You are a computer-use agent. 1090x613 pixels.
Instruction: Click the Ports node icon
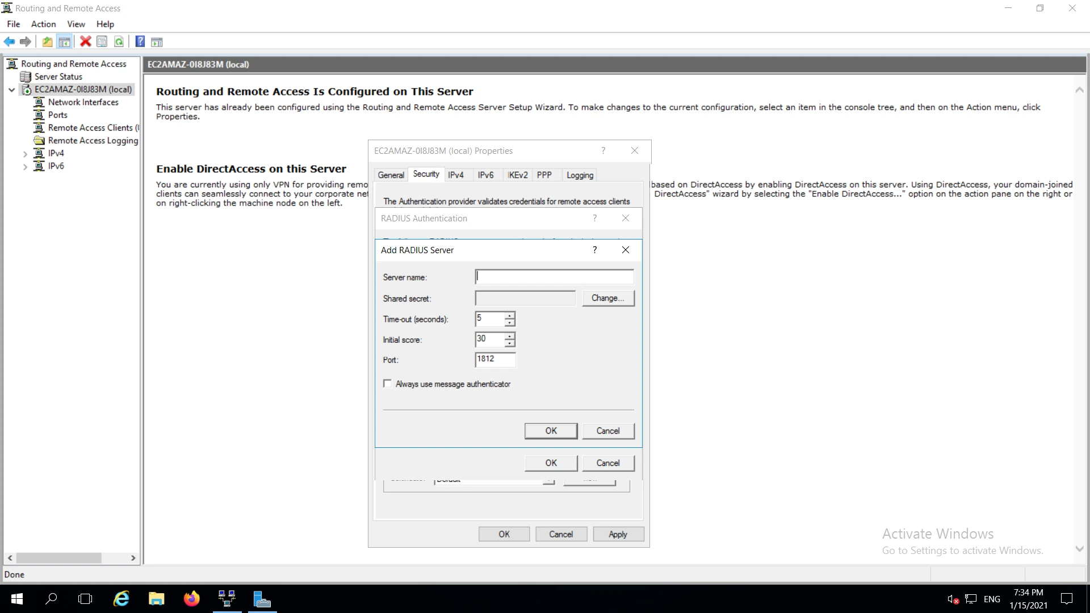point(39,115)
